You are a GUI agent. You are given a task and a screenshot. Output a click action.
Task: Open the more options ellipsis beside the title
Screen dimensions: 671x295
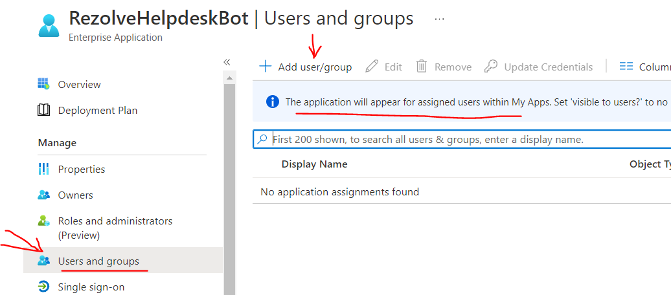click(440, 19)
